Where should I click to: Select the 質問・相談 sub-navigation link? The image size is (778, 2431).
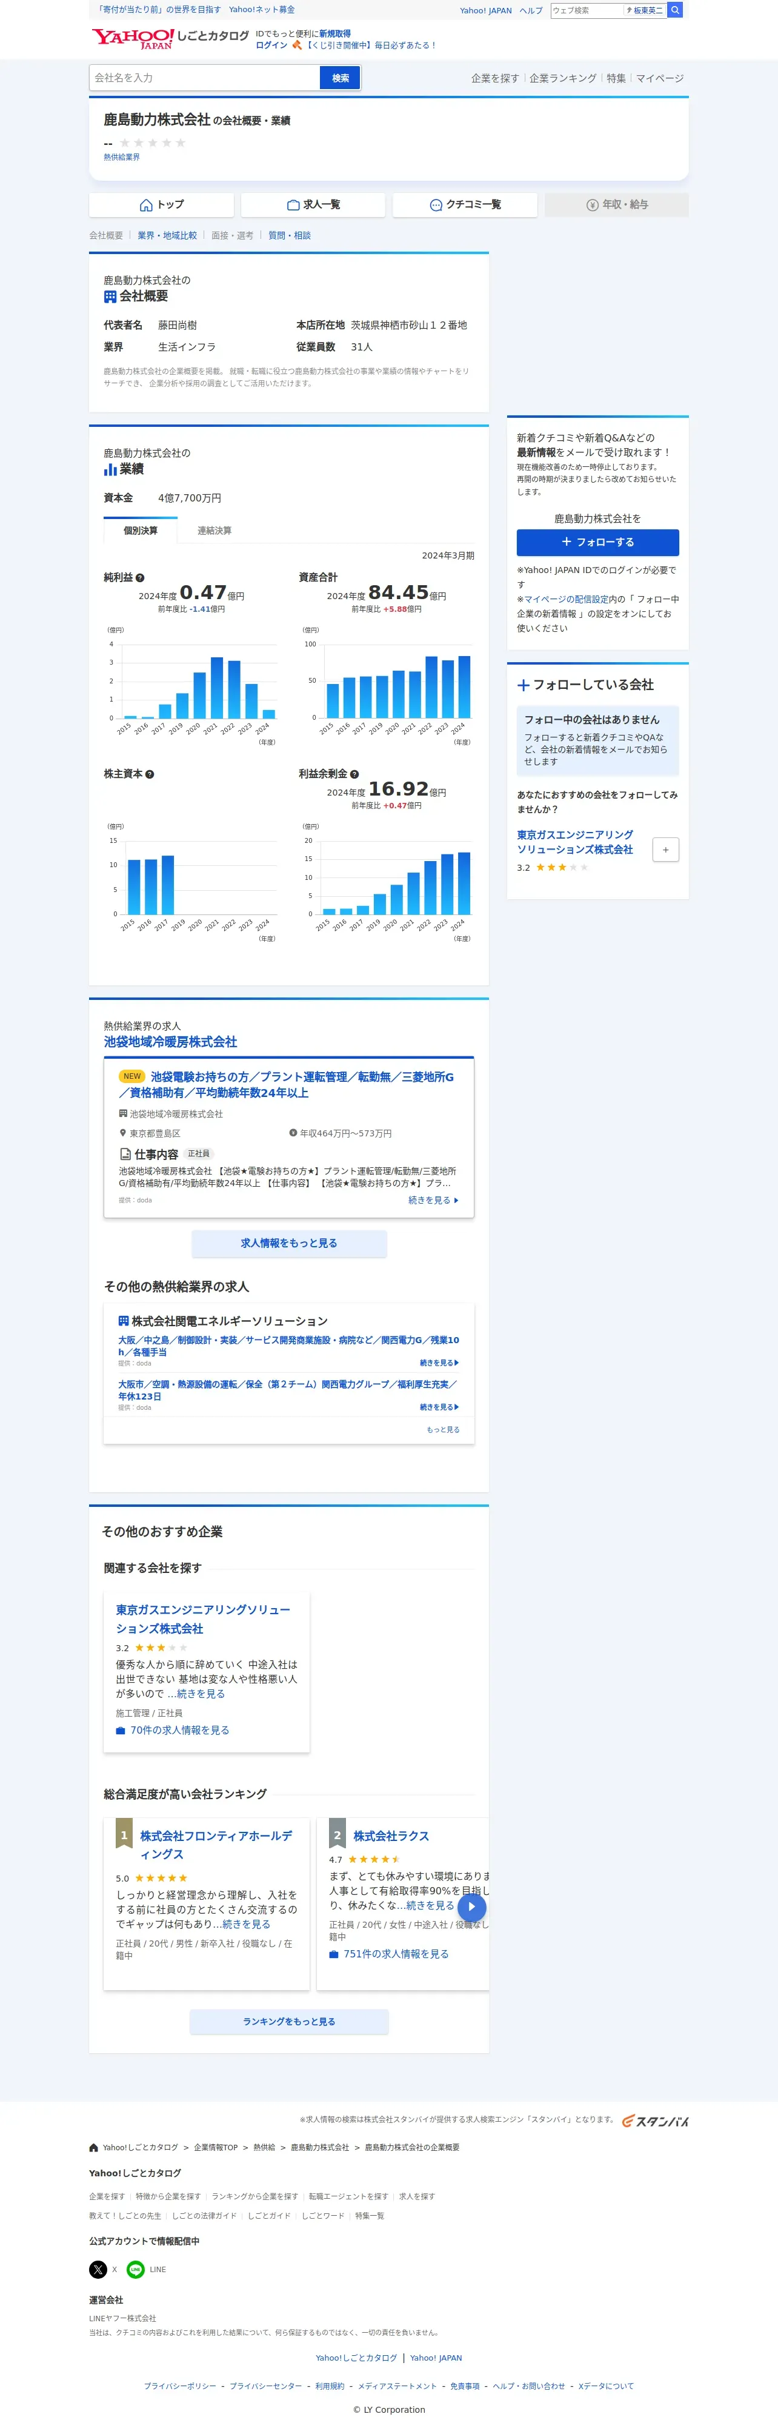290,236
